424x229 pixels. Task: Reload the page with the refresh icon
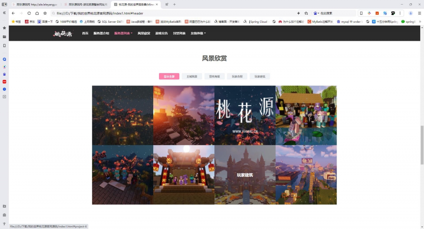point(29,13)
